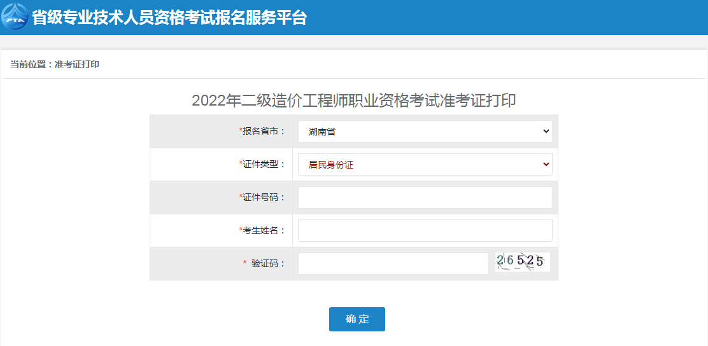The image size is (708, 346).
Task: Click the 验证码 field label
Action: [x=269, y=264]
